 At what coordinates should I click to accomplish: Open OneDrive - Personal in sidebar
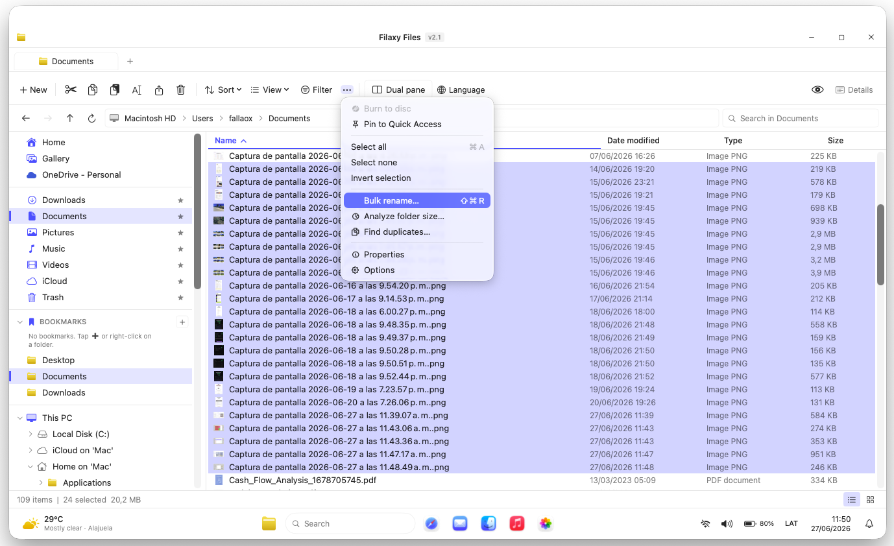tap(101, 175)
